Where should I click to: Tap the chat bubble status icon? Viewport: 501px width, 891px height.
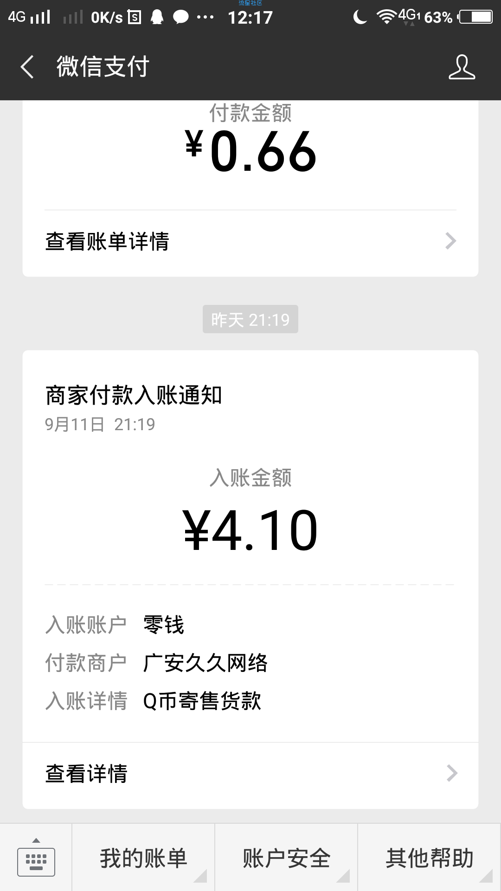point(181,18)
